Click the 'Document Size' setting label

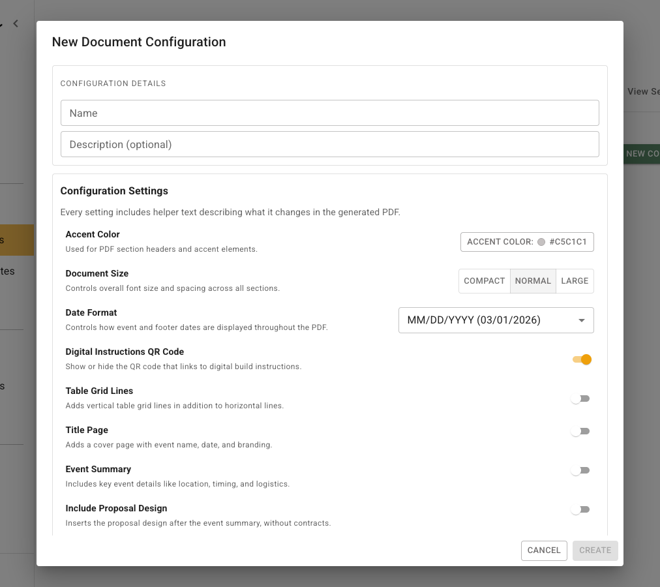[97, 273]
